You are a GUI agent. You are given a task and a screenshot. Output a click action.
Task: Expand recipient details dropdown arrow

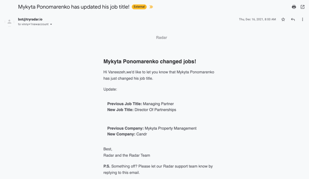click(51, 24)
